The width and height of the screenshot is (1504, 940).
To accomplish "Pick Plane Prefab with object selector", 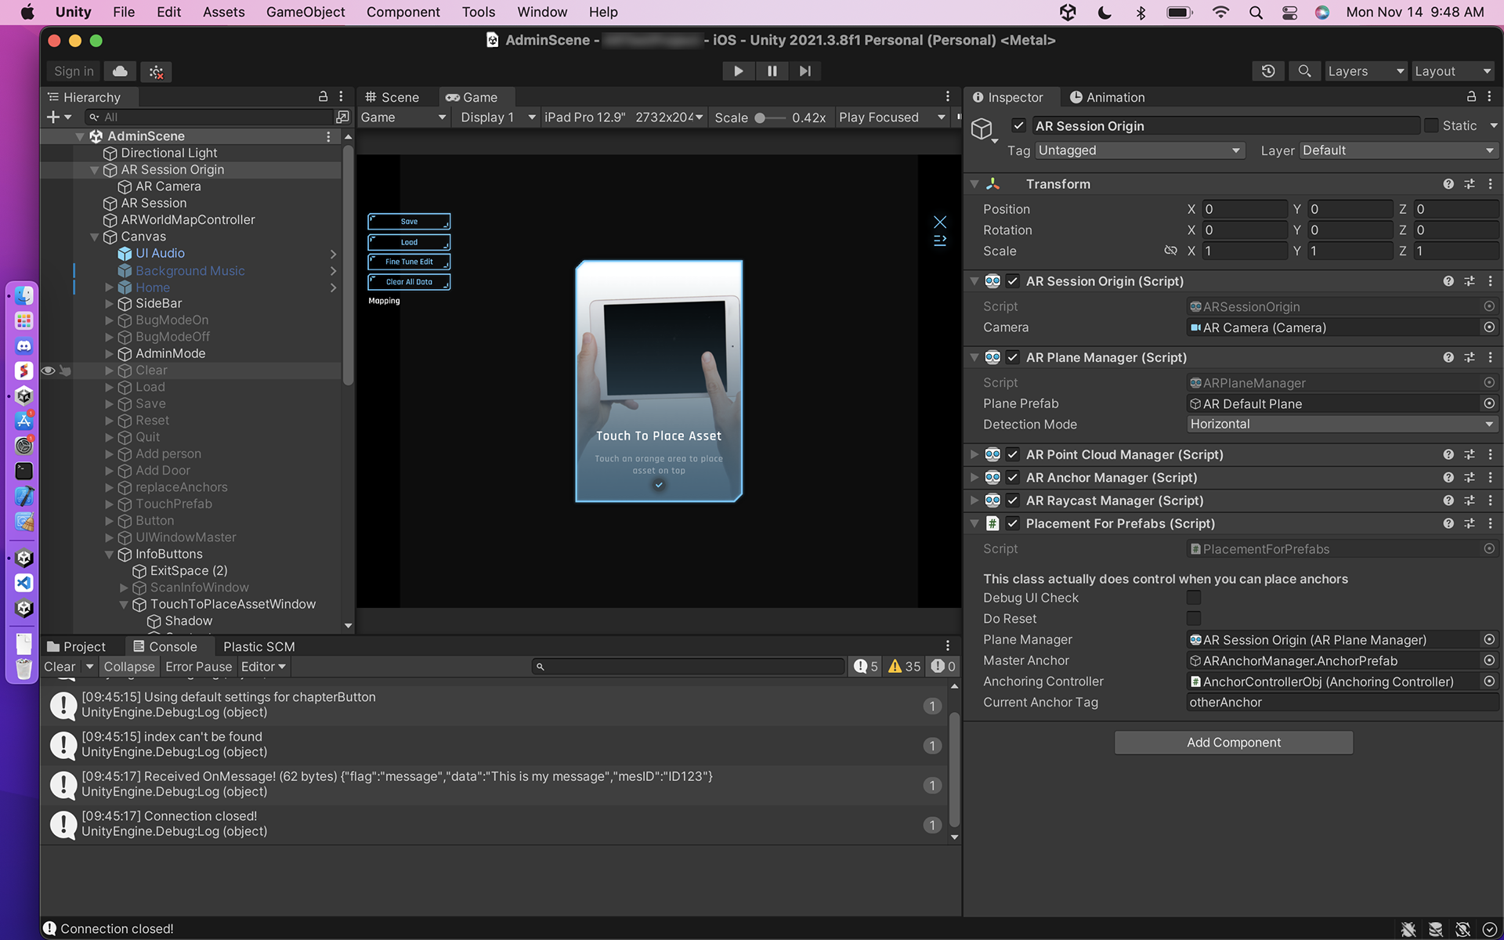I will click(x=1489, y=403).
